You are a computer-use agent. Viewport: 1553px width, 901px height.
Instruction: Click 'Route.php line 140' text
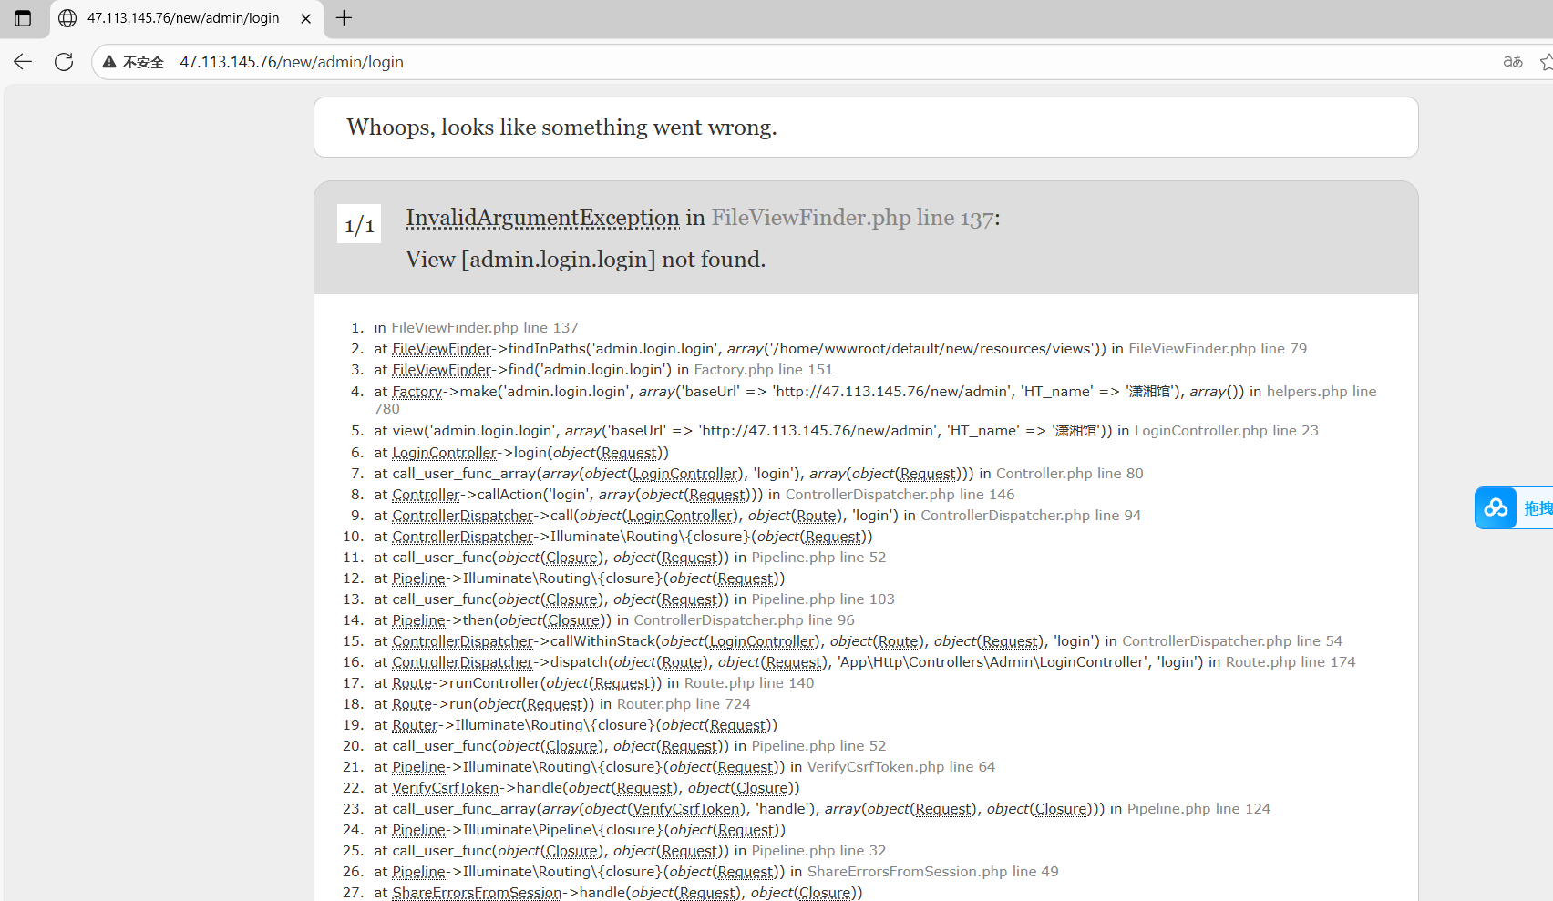pos(749,683)
